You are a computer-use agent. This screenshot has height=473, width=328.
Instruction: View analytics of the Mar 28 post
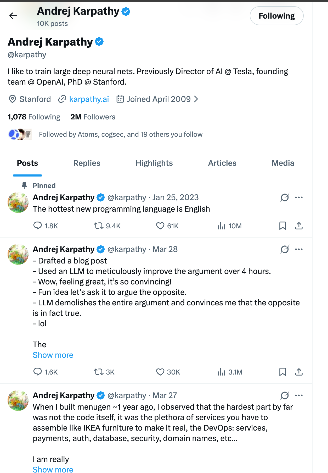221,372
